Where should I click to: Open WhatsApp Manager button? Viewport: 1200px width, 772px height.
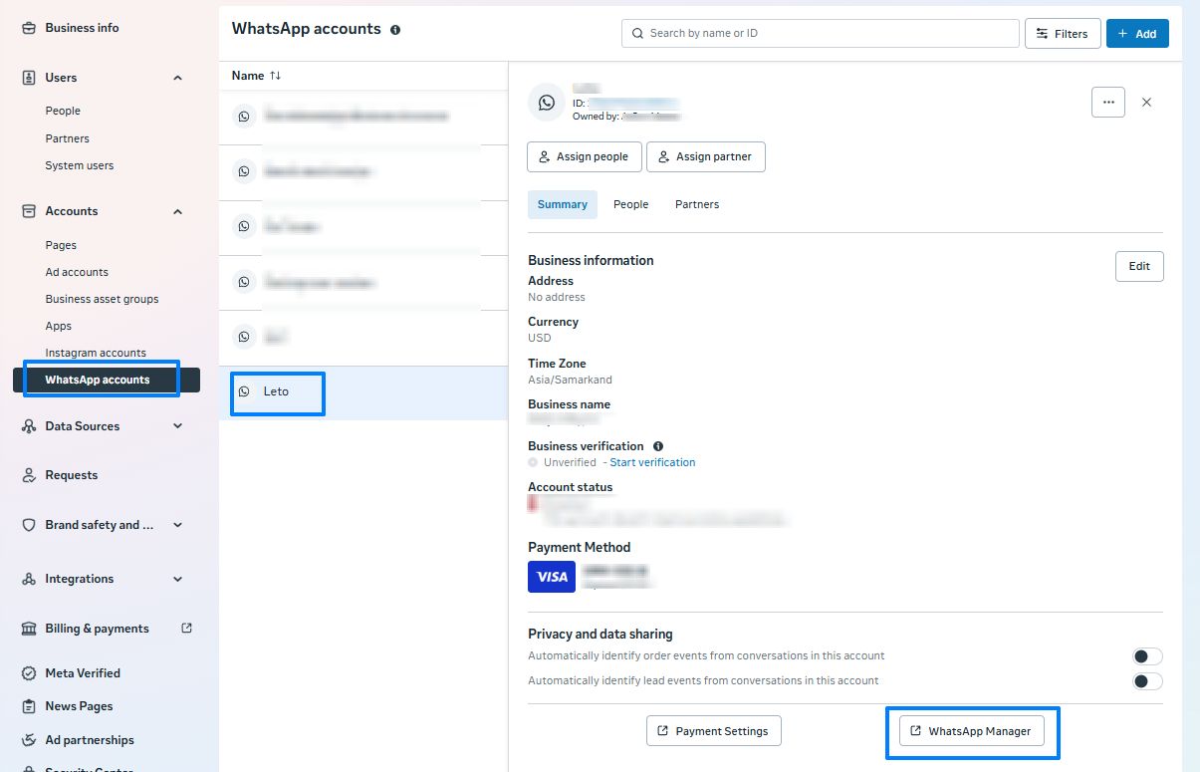click(x=971, y=731)
